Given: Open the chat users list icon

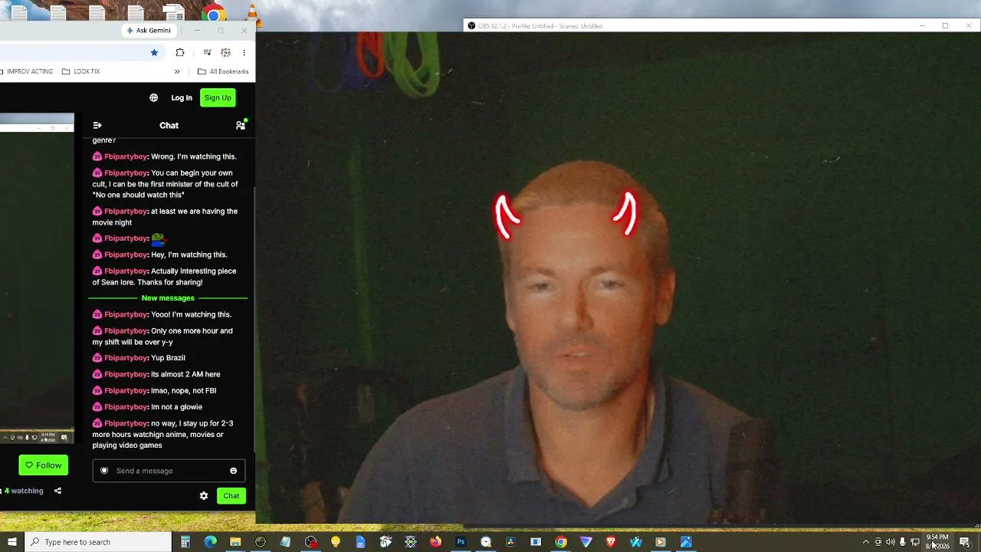Looking at the screenshot, I should (241, 125).
